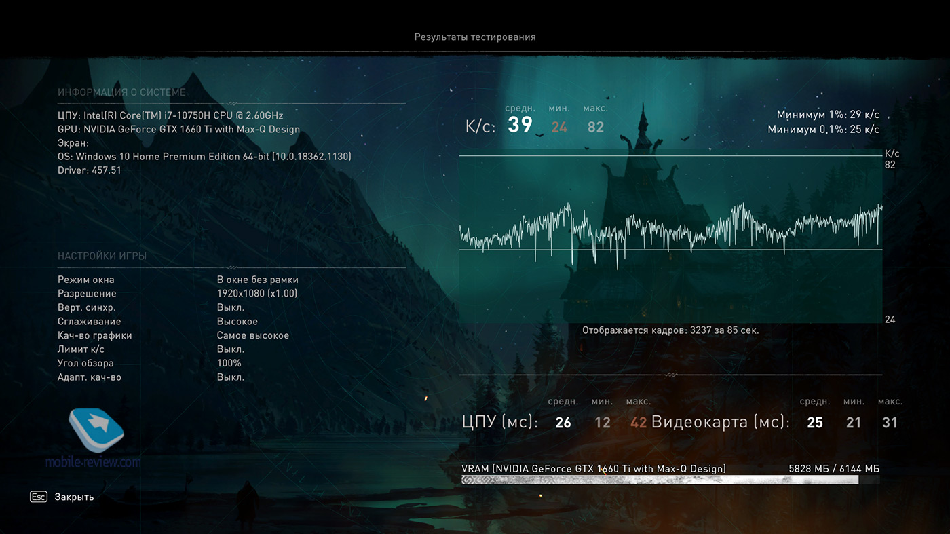Screen dimensions: 950x534
Task: Click the Отображается кадров: 3237 за 85 сек. text
Action: pos(670,330)
